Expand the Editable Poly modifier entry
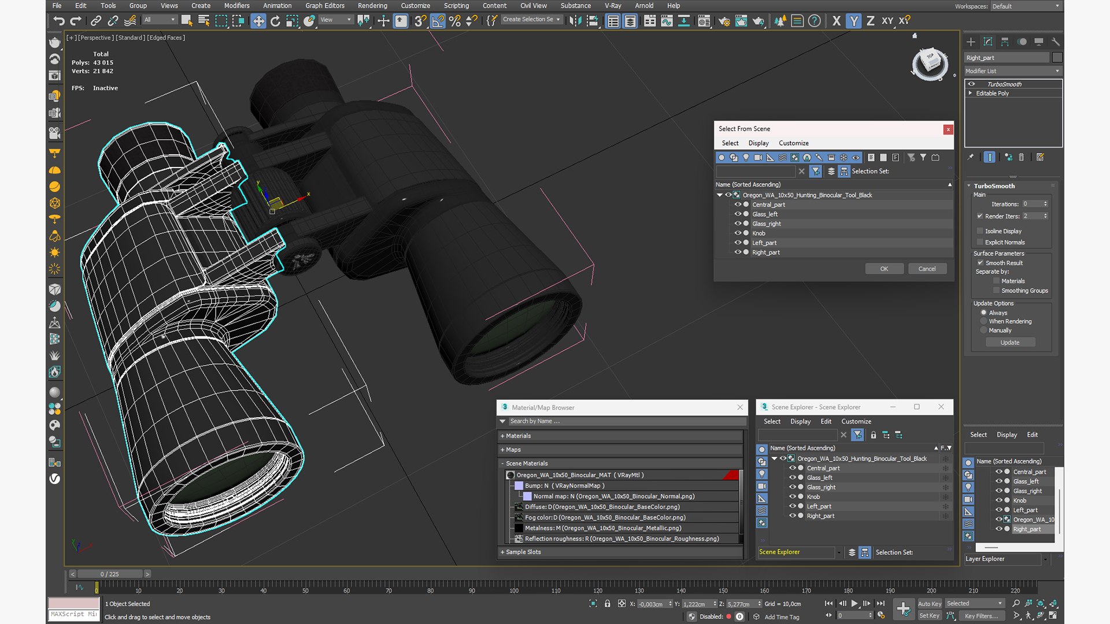The image size is (1110, 624). tap(971, 93)
